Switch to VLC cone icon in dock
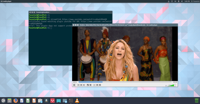The width and height of the screenshot is (200, 104). click(x=77, y=101)
